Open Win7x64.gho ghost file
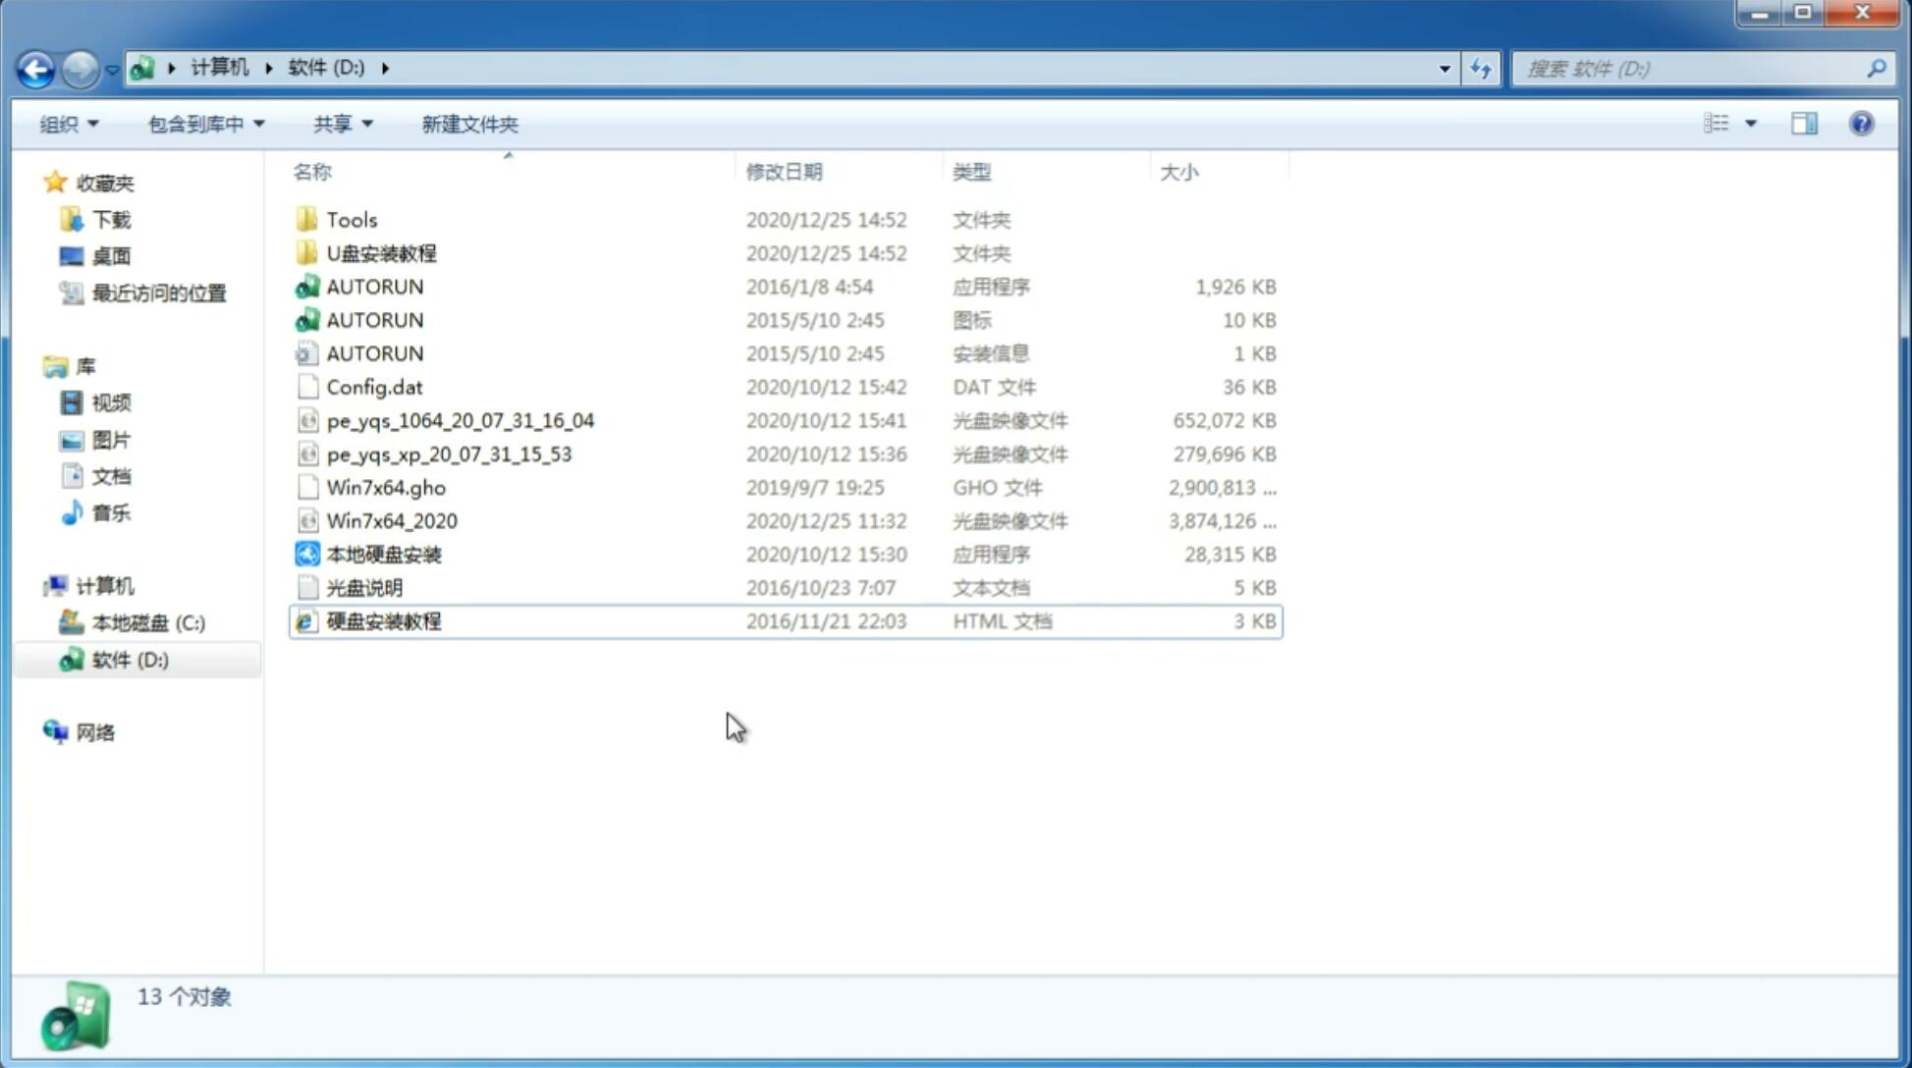Viewport: 1912px width, 1068px height. click(x=386, y=487)
